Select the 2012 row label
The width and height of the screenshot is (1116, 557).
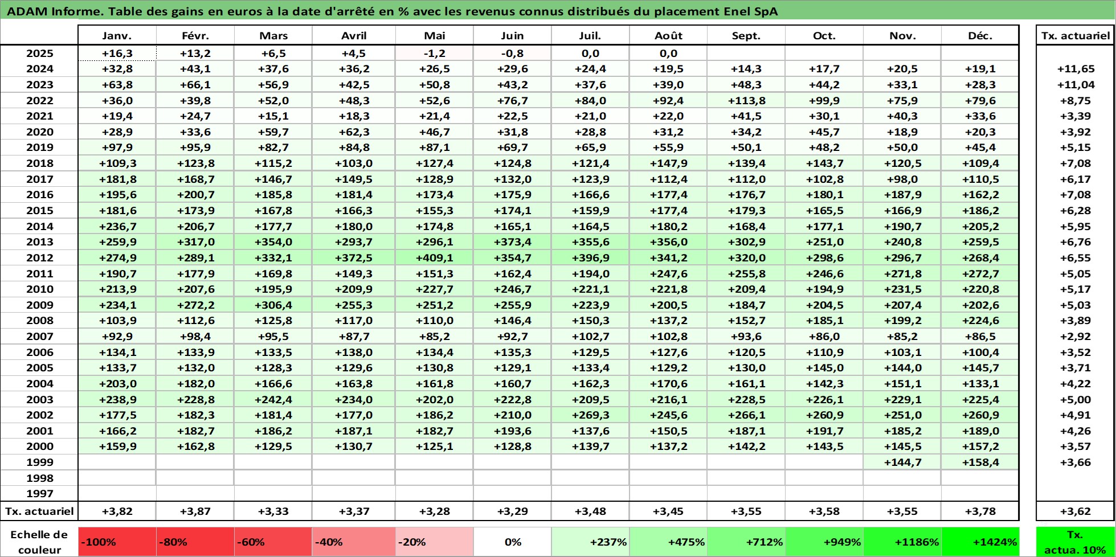pos(39,257)
